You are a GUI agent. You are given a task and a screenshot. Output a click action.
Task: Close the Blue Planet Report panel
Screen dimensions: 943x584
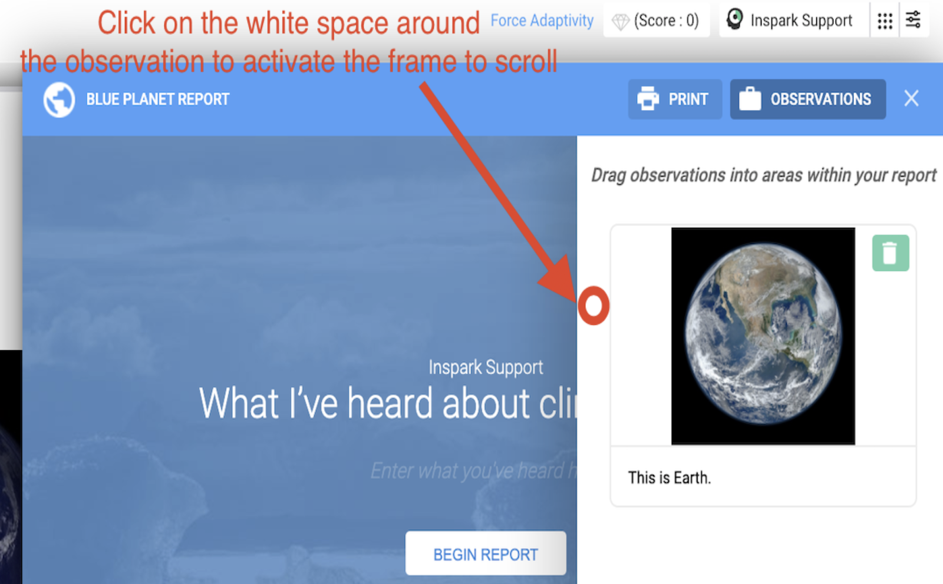coord(911,98)
